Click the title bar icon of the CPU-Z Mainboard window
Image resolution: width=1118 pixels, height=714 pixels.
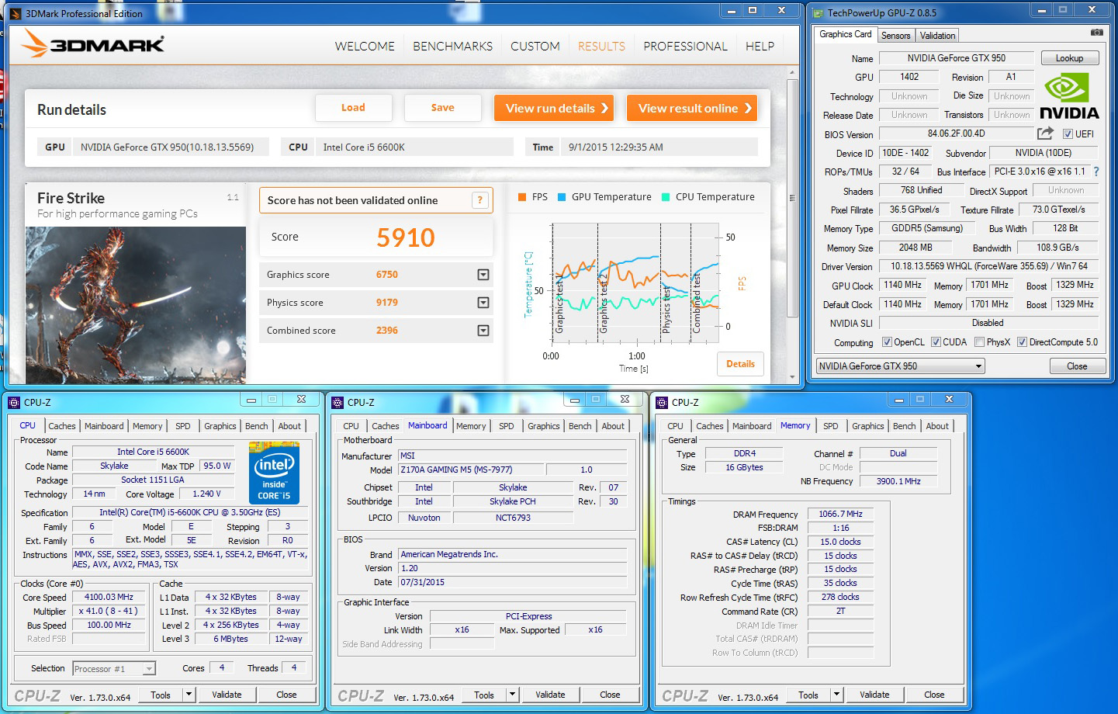tap(337, 402)
